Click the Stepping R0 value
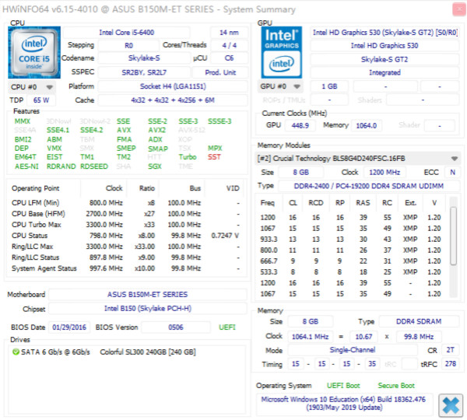467x420 pixels. tap(128, 46)
